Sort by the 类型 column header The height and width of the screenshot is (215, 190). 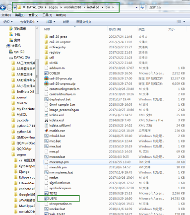141,29
